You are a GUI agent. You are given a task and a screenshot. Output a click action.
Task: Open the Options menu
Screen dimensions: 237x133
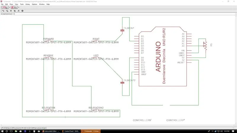coord(34,4)
